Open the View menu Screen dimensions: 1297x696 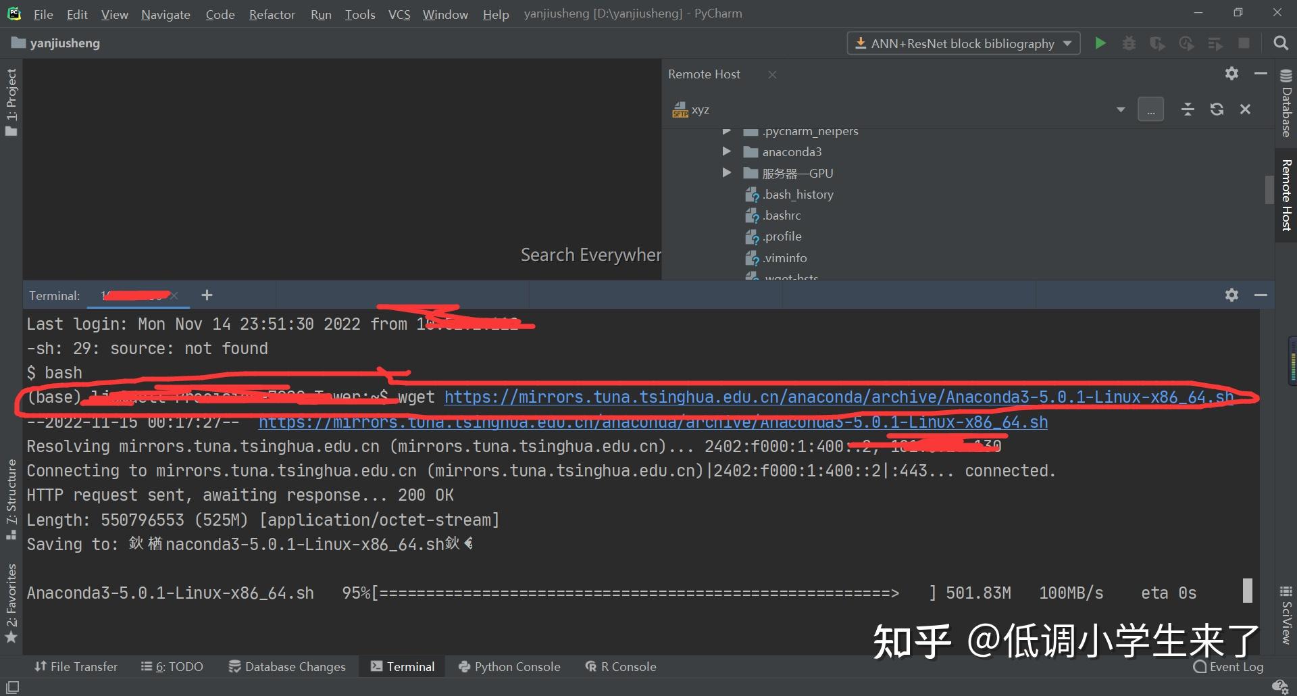point(114,14)
